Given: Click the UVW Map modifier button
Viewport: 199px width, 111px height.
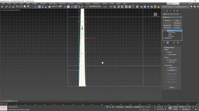Looking at the screenshot, I should click(177, 28).
